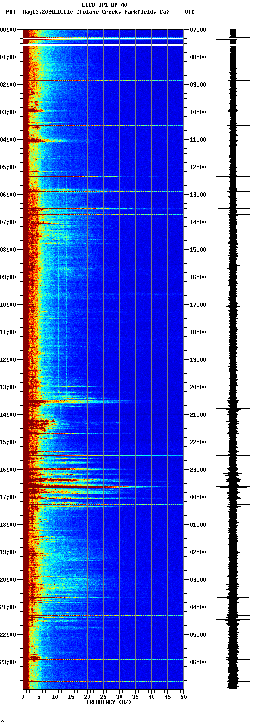Click the 50 Hz frequency tick label
Image resolution: width=253 pixels, height=726 pixels.
[183, 697]
